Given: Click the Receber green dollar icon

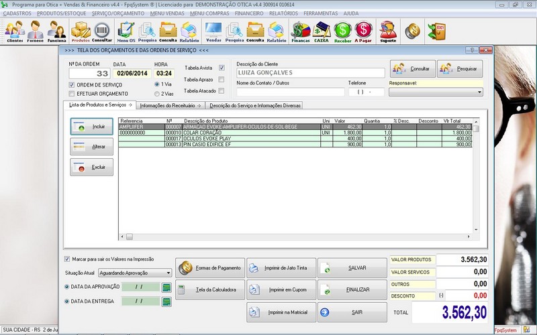Looking at the screenshot, I should (x=342, y=31).
